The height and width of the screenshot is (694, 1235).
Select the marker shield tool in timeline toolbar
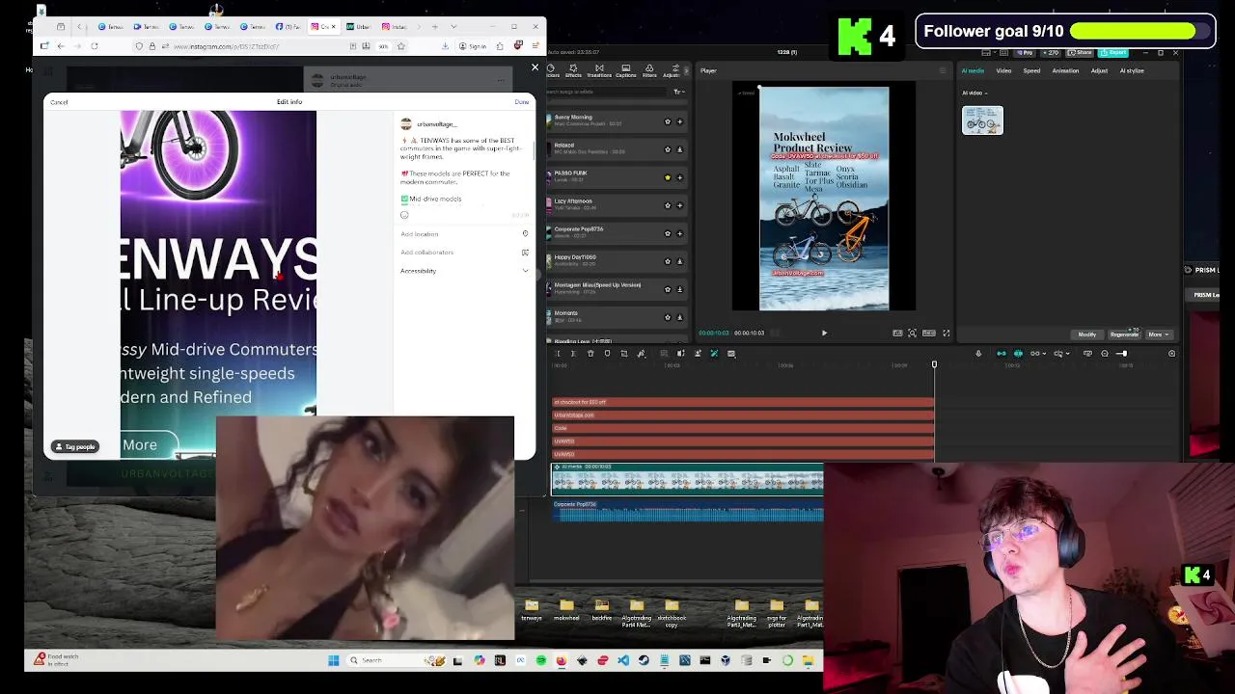tap(607, 354)
